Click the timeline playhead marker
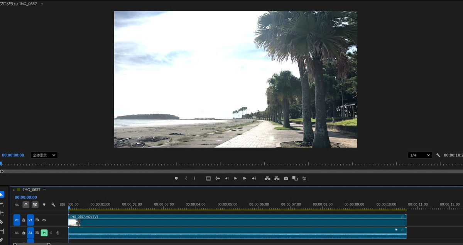 coord(69,208)
